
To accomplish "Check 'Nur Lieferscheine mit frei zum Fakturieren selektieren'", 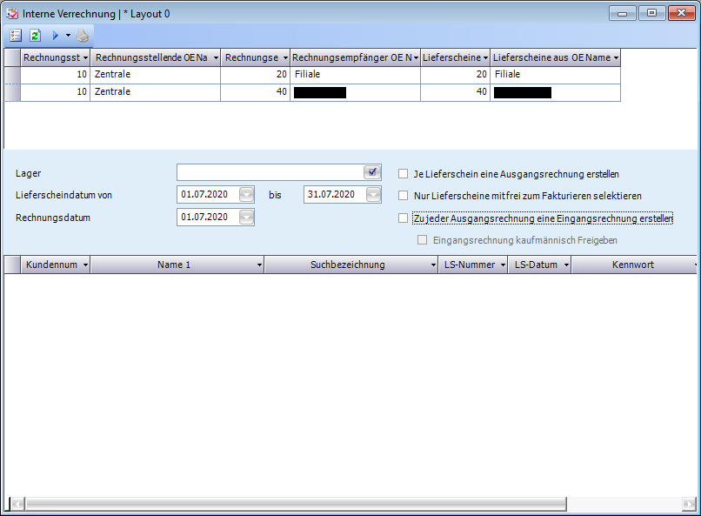I will (403, 196).
